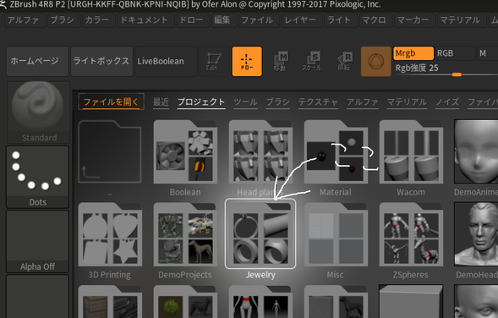The width and height of the screenshot is (498, 318).
Task: Open the Standard brush selector
Action: click(x=38, y=112)
